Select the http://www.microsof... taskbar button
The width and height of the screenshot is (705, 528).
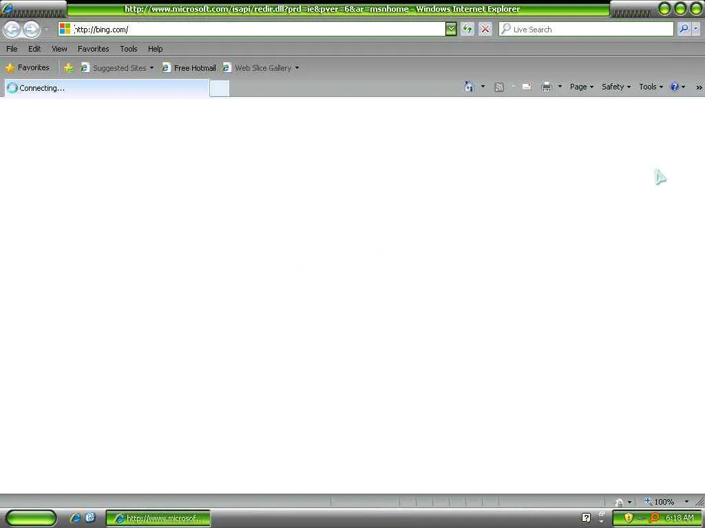(x=158, y=518)
